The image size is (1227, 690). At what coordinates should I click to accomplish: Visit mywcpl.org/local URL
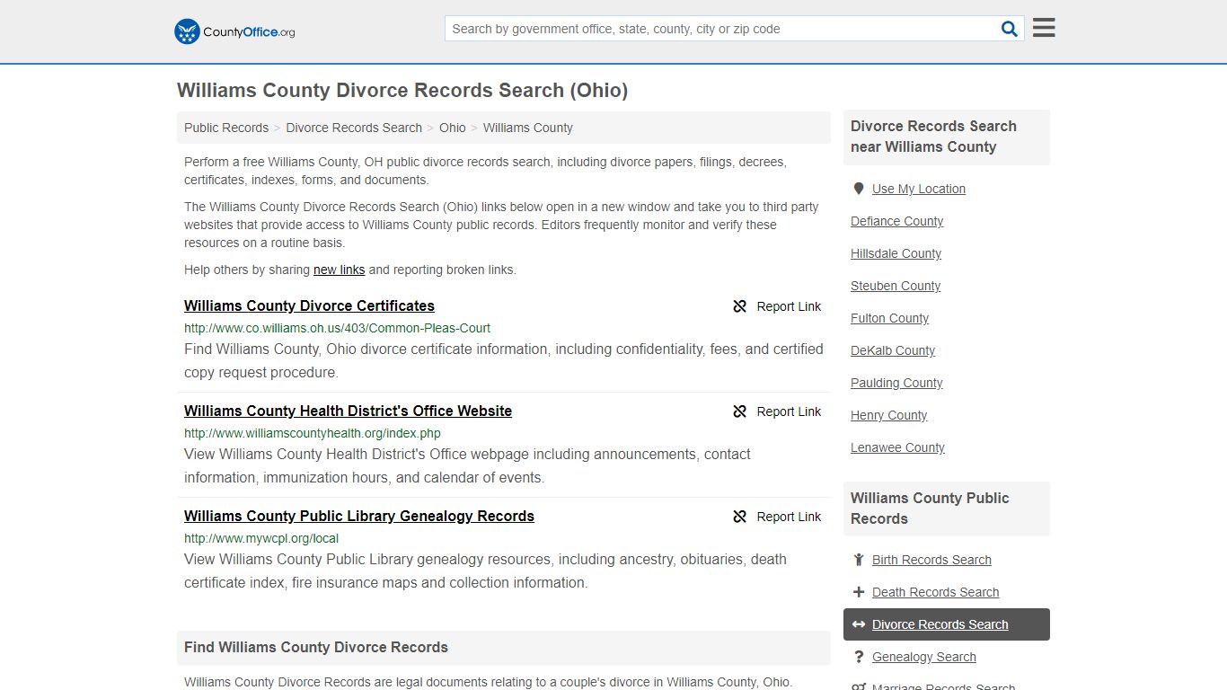261,538
